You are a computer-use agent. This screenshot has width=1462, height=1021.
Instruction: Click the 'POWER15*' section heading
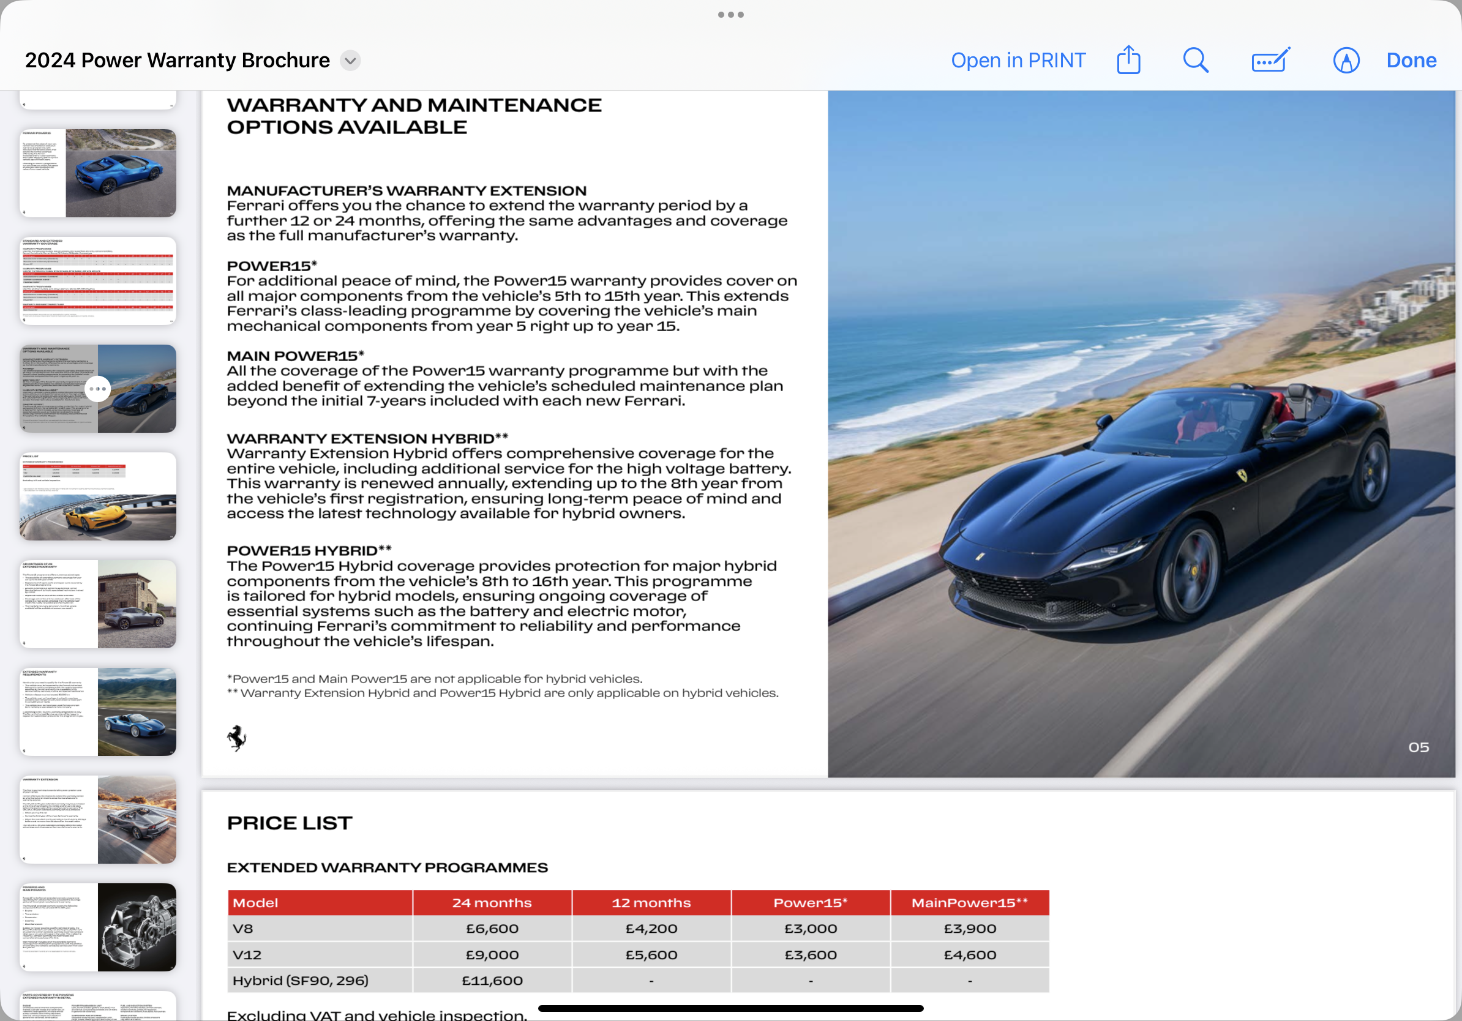tap(272, 266)
